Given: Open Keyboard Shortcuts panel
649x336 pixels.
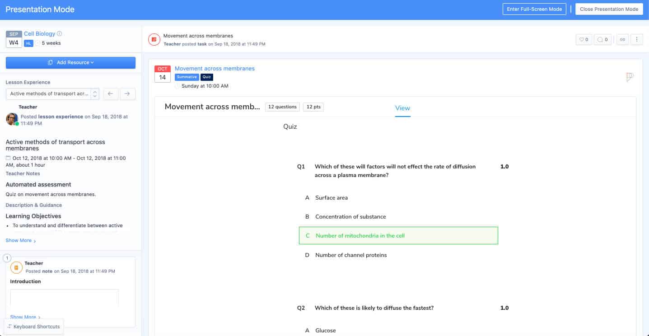Looking at the screenshot, I should 34,327.
